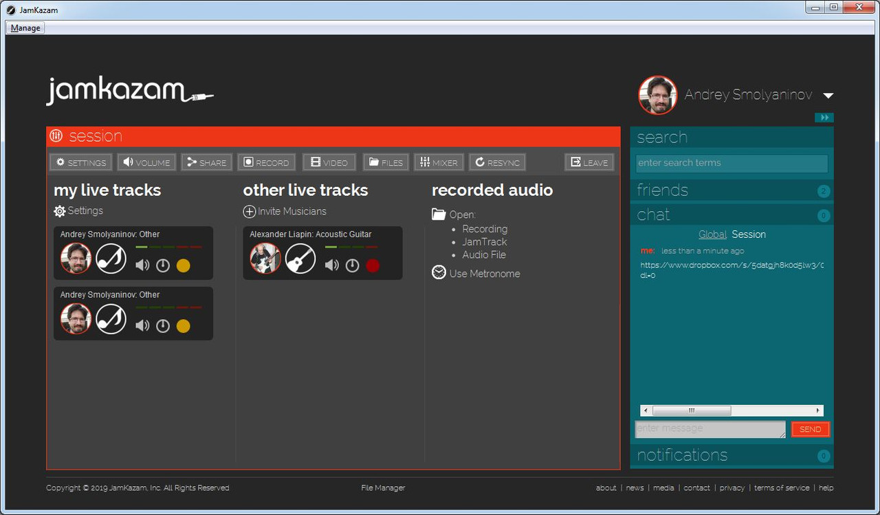This screenshot has width=880, height=515.
Task: Click the search terms input field
Action: pyautogui.click(x=731, y=163)
